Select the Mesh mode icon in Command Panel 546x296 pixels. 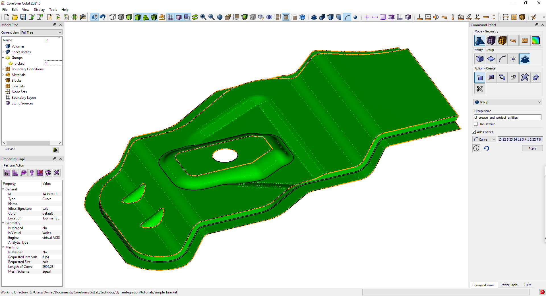[x=491, y=41]
